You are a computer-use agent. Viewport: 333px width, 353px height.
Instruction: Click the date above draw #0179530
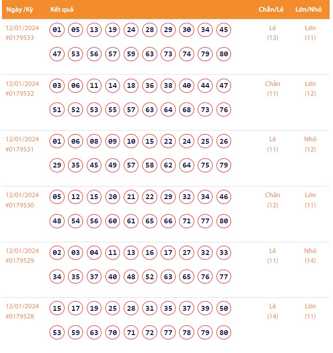(22, 195)
